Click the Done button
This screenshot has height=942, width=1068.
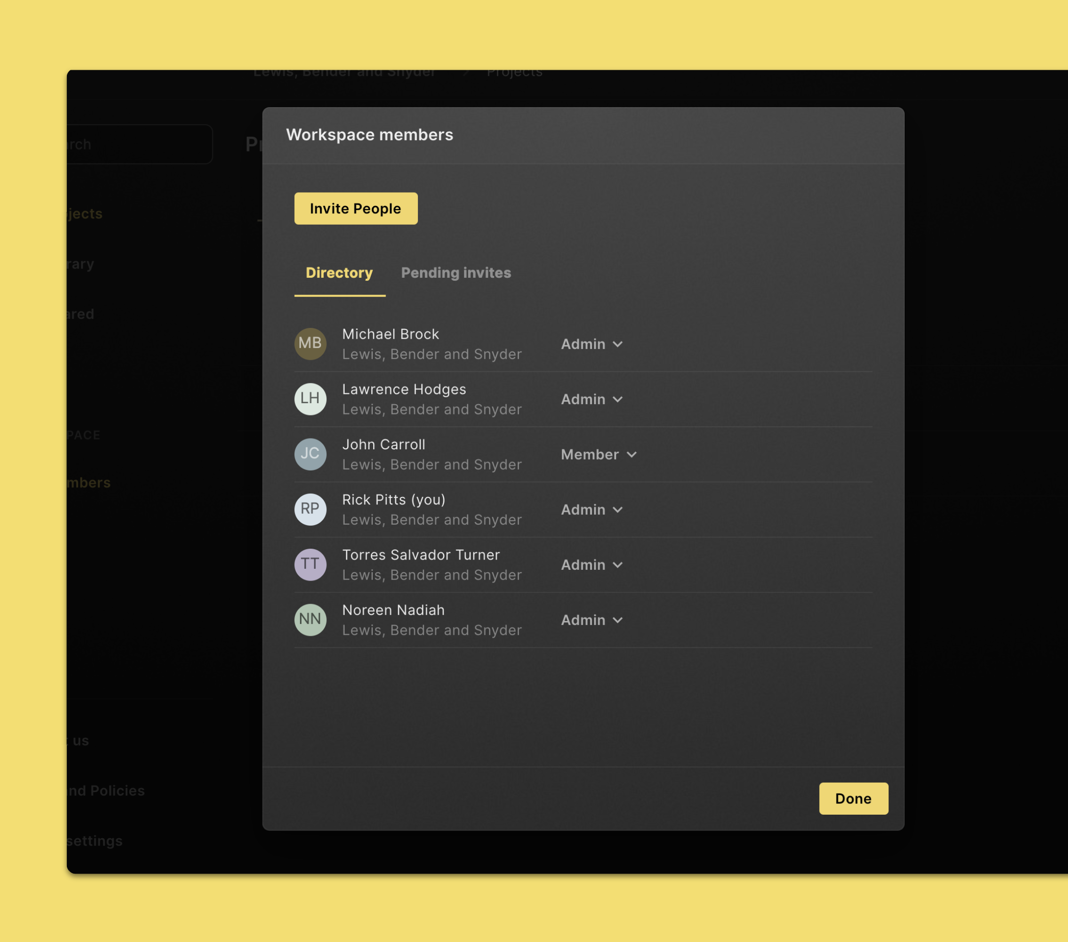pyautogui.click(x=853, y=798)
